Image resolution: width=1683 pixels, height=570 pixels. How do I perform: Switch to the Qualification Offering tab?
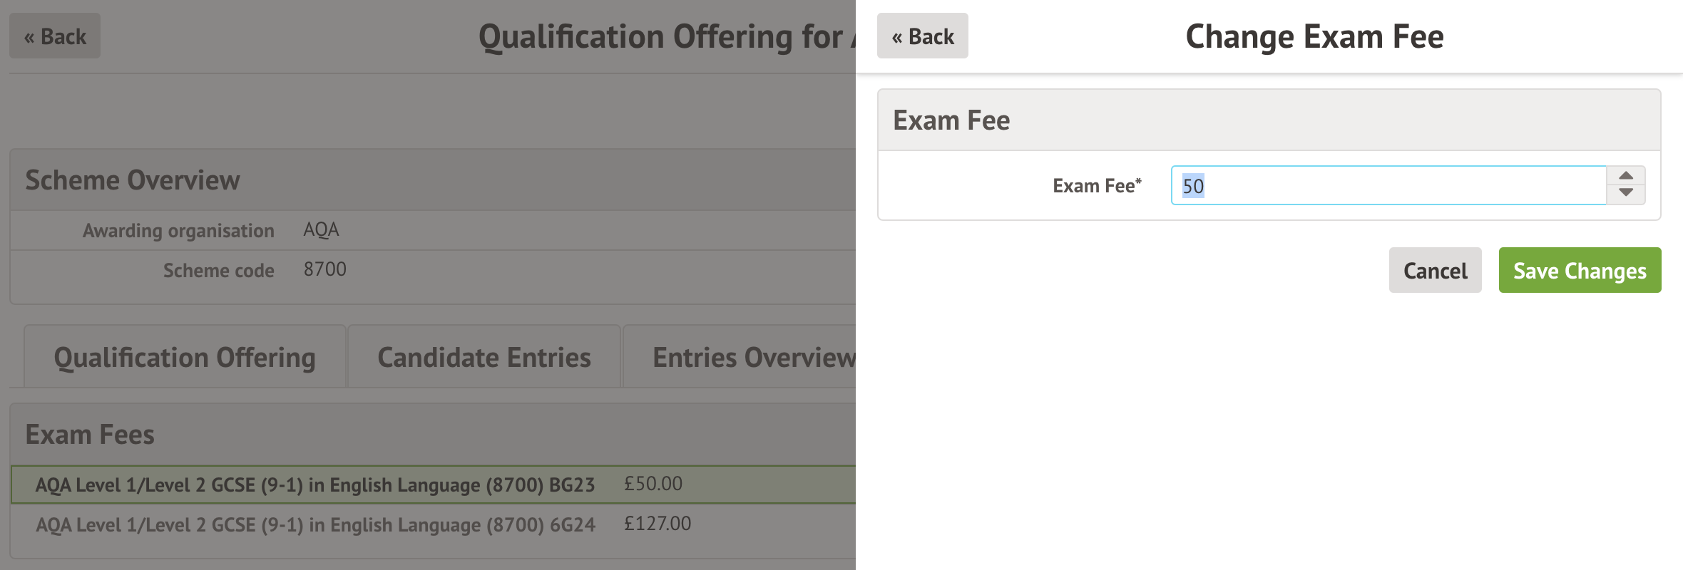click(x=185, y=358)
